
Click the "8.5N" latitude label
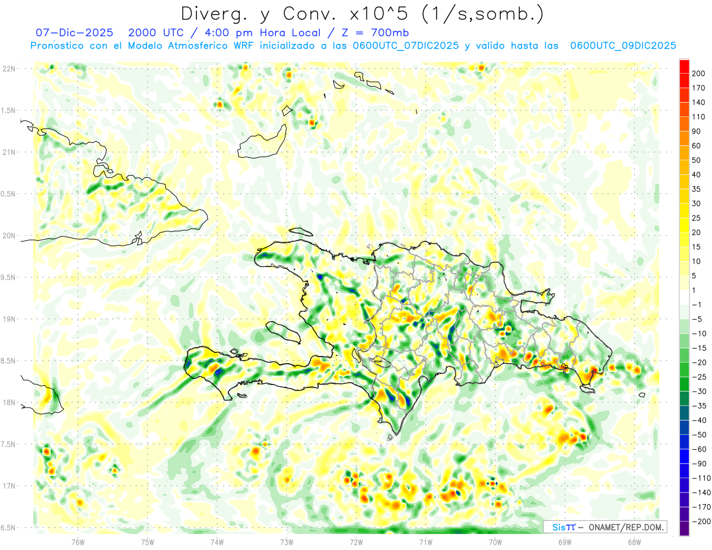[8, 361]
